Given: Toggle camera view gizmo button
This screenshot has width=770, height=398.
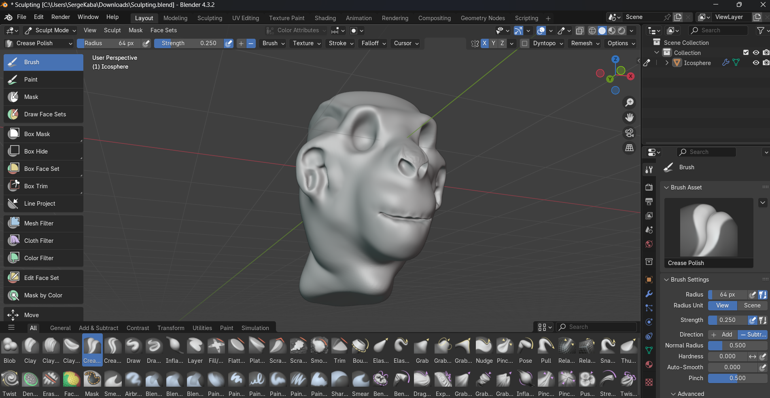Looking at the screenshot, I should 629,133.
